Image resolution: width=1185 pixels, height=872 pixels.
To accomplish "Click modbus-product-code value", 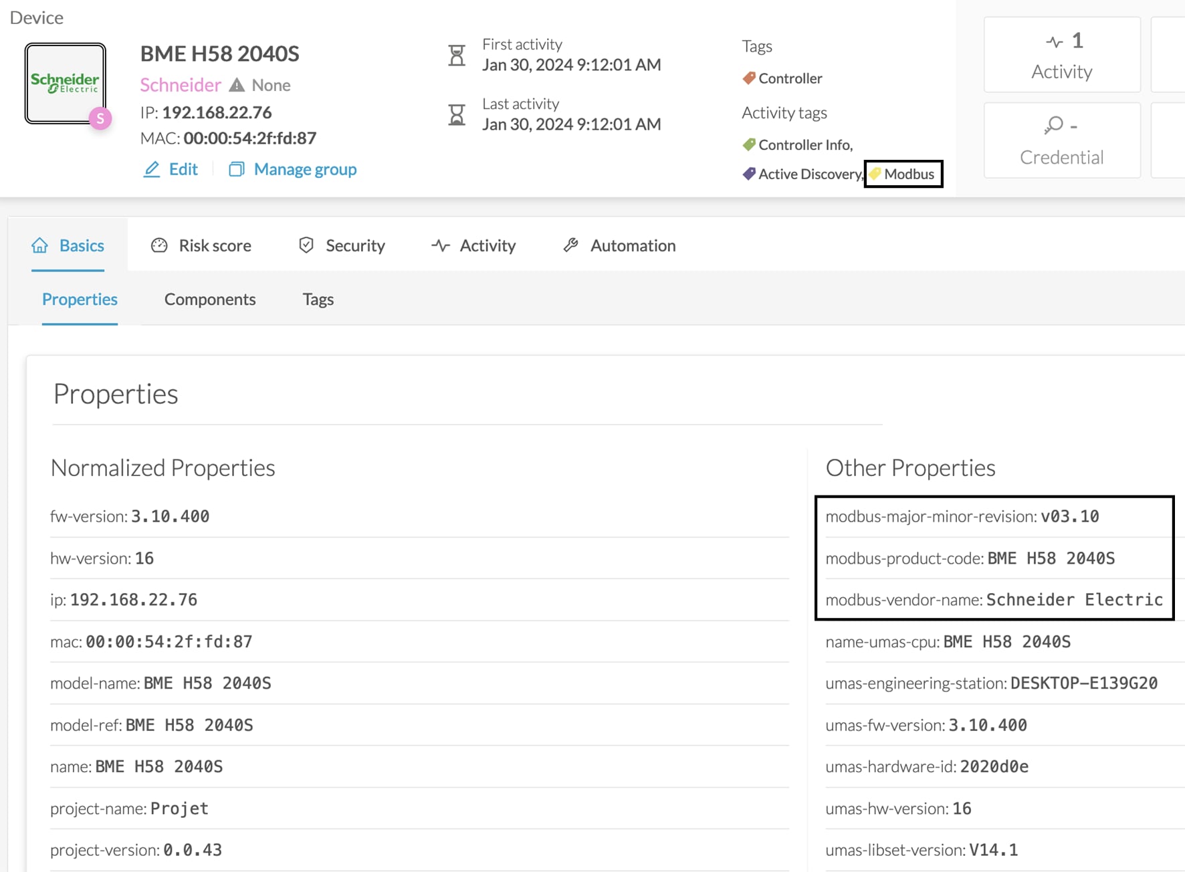I will point(1051,558).
